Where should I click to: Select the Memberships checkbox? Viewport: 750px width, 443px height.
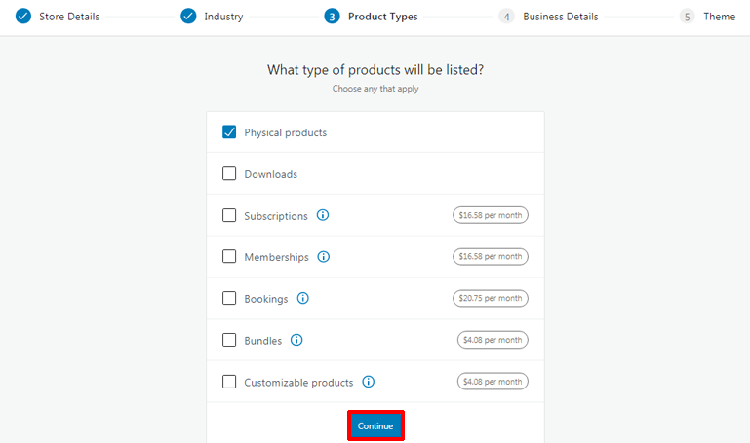point(229,257)
